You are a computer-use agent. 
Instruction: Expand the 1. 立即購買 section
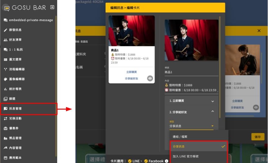point(191,101)
